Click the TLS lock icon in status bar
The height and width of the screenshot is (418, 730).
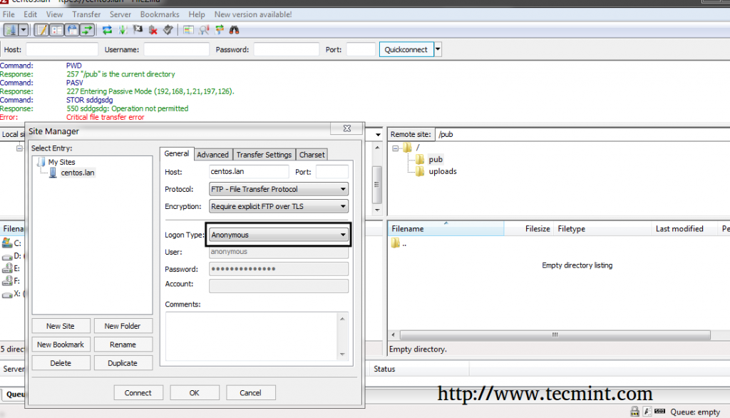[x=634, y=411]
